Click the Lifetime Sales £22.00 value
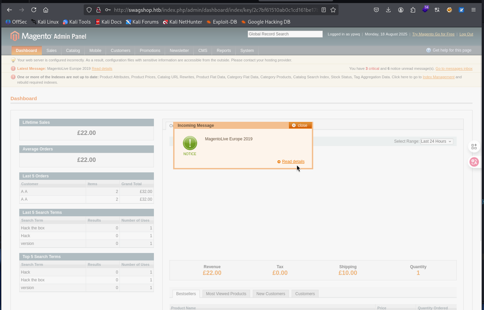The image size is (484, 310). (86, 133)
